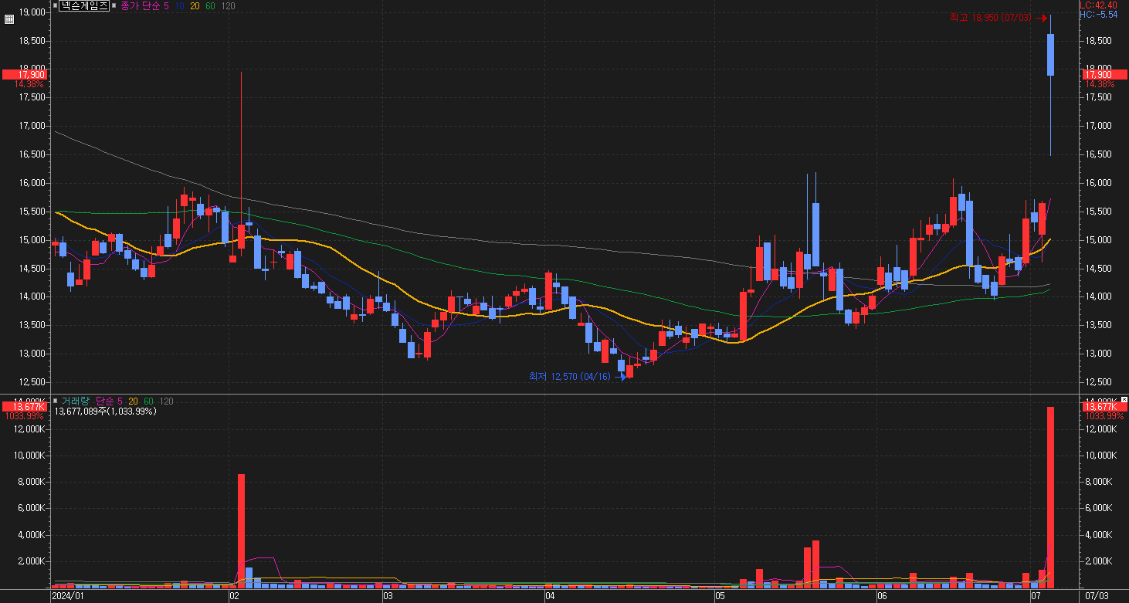This screenshot has width=1129, height=603.
Task: Toggle the price 10-day moving average
Action: pos(179,5)
